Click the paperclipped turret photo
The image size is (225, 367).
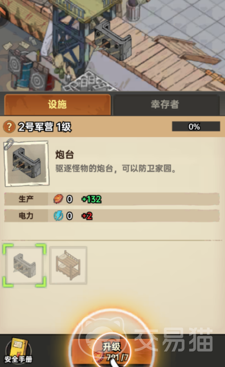[27, 163]
